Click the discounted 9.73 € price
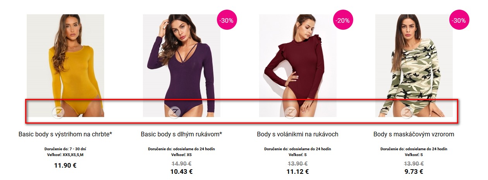Viewport: 488px width, 180px height. (414, 172)
